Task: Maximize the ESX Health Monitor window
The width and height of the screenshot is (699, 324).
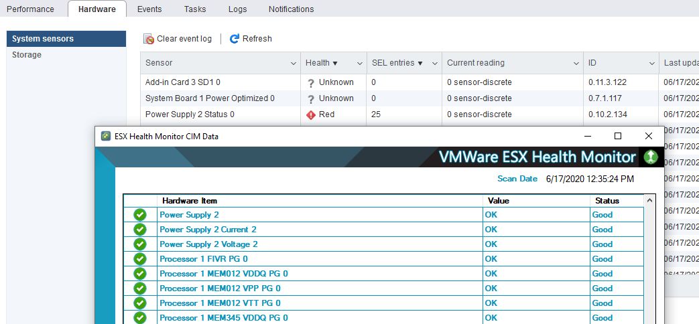Action: [x=617, y=136]
